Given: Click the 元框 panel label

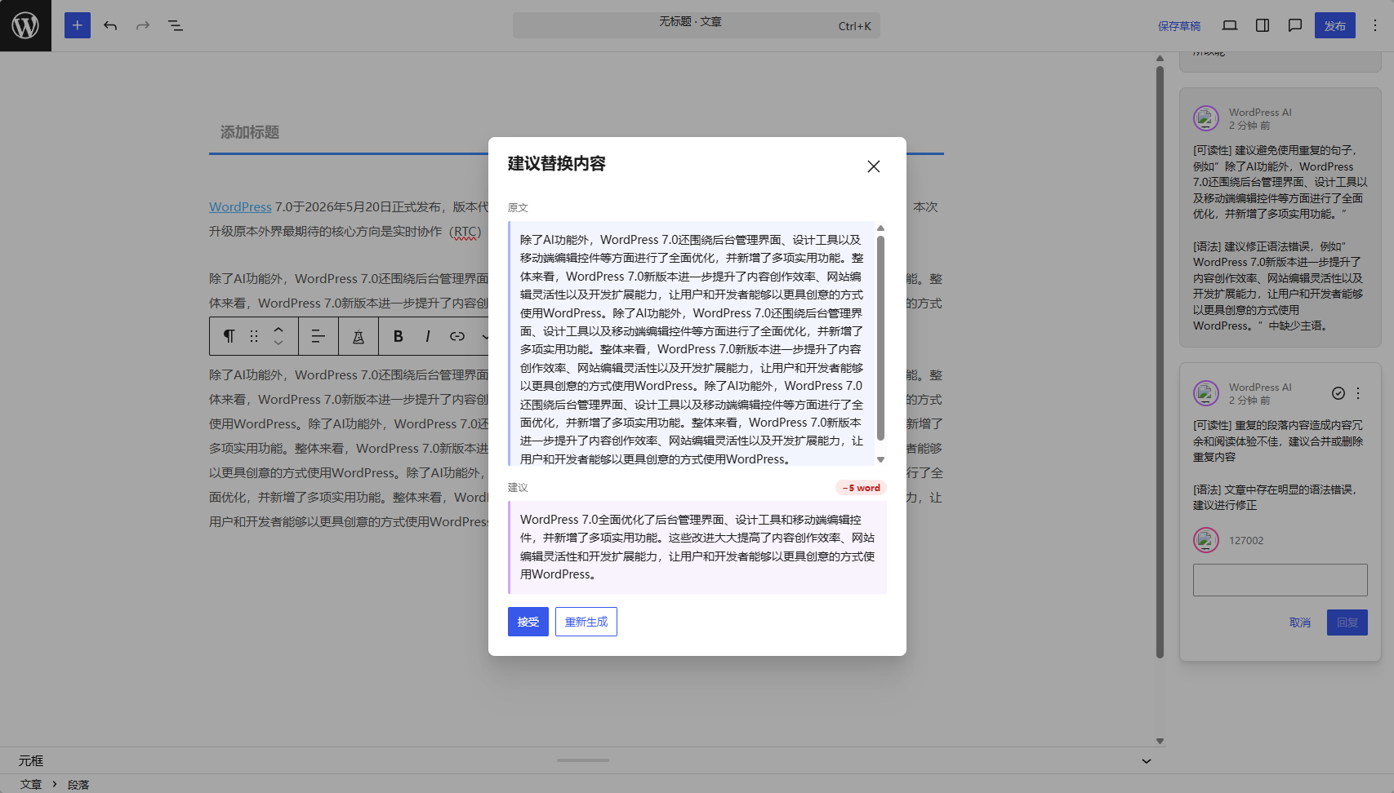Looking at the screenshot, I should point(31,761).
